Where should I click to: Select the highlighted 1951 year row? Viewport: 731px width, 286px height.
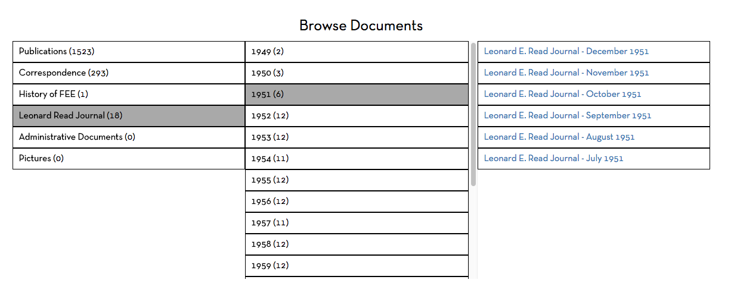pyautogui.click(x=267, y=95)
